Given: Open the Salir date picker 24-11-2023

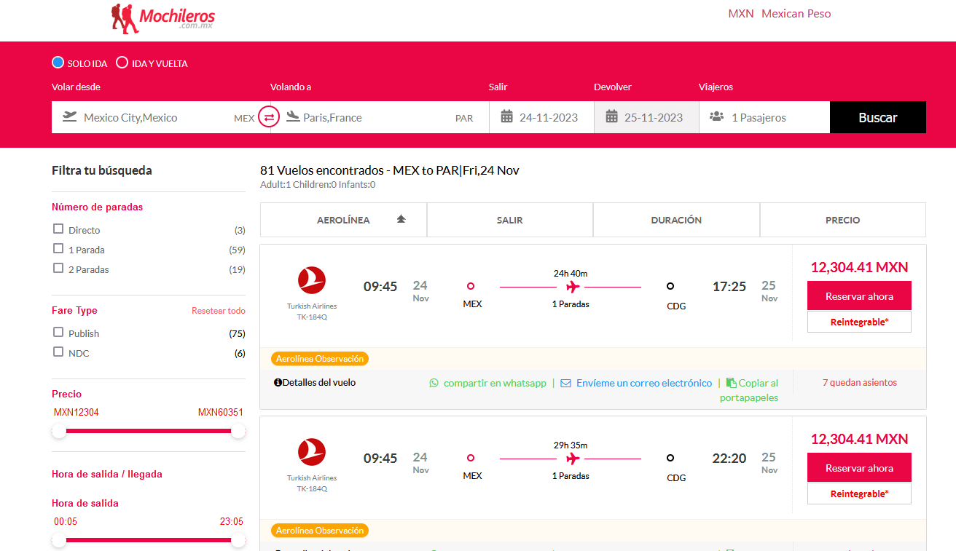Looking at the screenshot, I should point(541,117).
